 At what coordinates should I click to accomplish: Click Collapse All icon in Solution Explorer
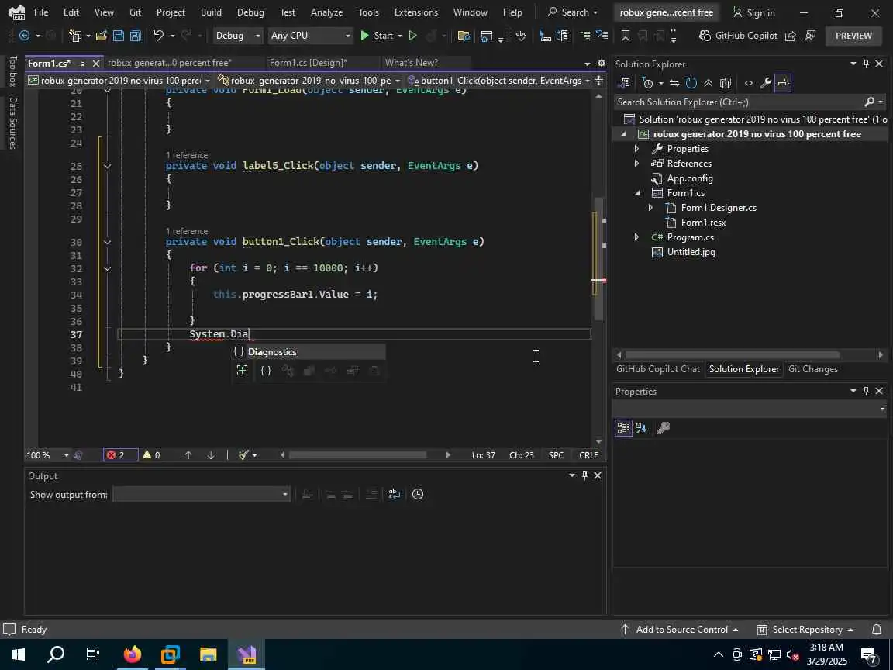pyautogui.click(x=708, y=83)
